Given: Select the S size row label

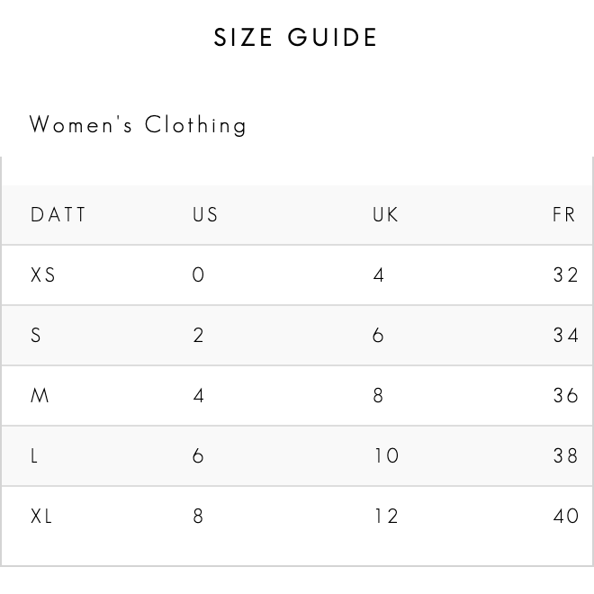Looking at the screenshot, I should pos(36,336).
